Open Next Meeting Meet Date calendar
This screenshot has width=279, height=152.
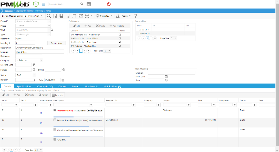click(166, 77)
